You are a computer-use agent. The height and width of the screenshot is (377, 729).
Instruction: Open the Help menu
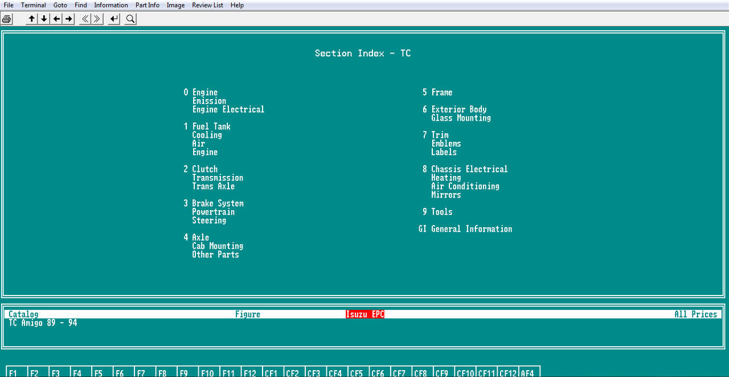[237, 5]
